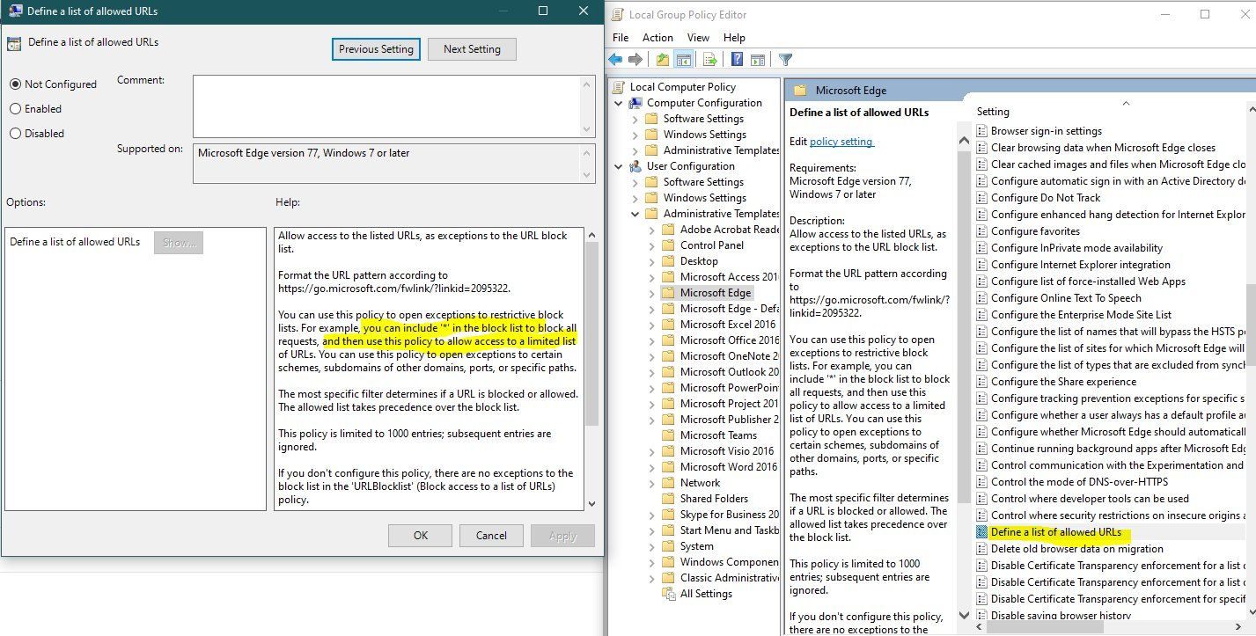This screenshot has width=1256, height=636.
Task: Click the Comment text box
Action: click(x=386, y=106)
